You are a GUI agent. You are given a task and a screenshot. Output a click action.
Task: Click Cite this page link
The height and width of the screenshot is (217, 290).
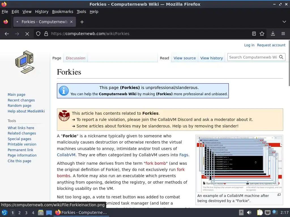tap(20, 161)
